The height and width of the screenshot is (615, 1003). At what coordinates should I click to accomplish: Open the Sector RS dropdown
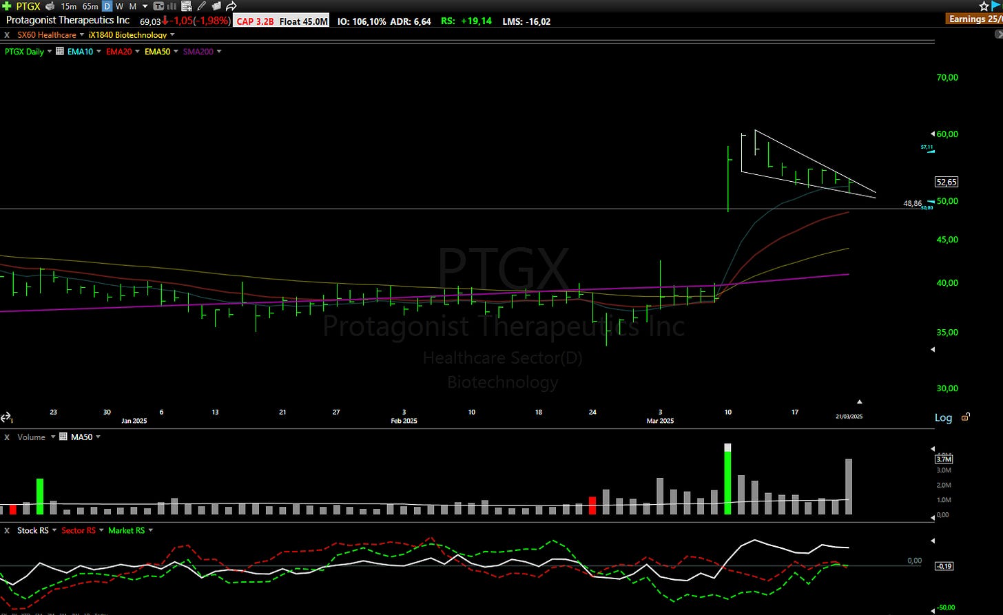101,530
